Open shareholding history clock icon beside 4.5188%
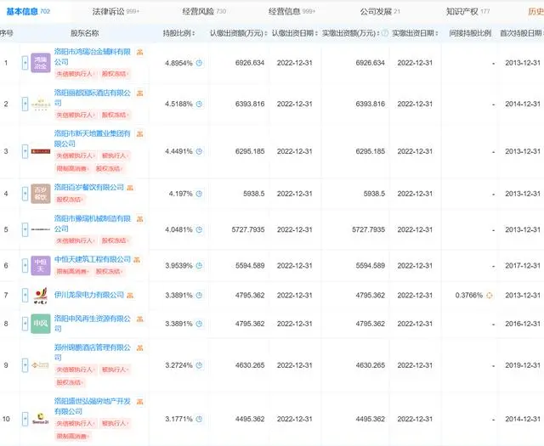This screenshot has height=446, width=544. 199,104
